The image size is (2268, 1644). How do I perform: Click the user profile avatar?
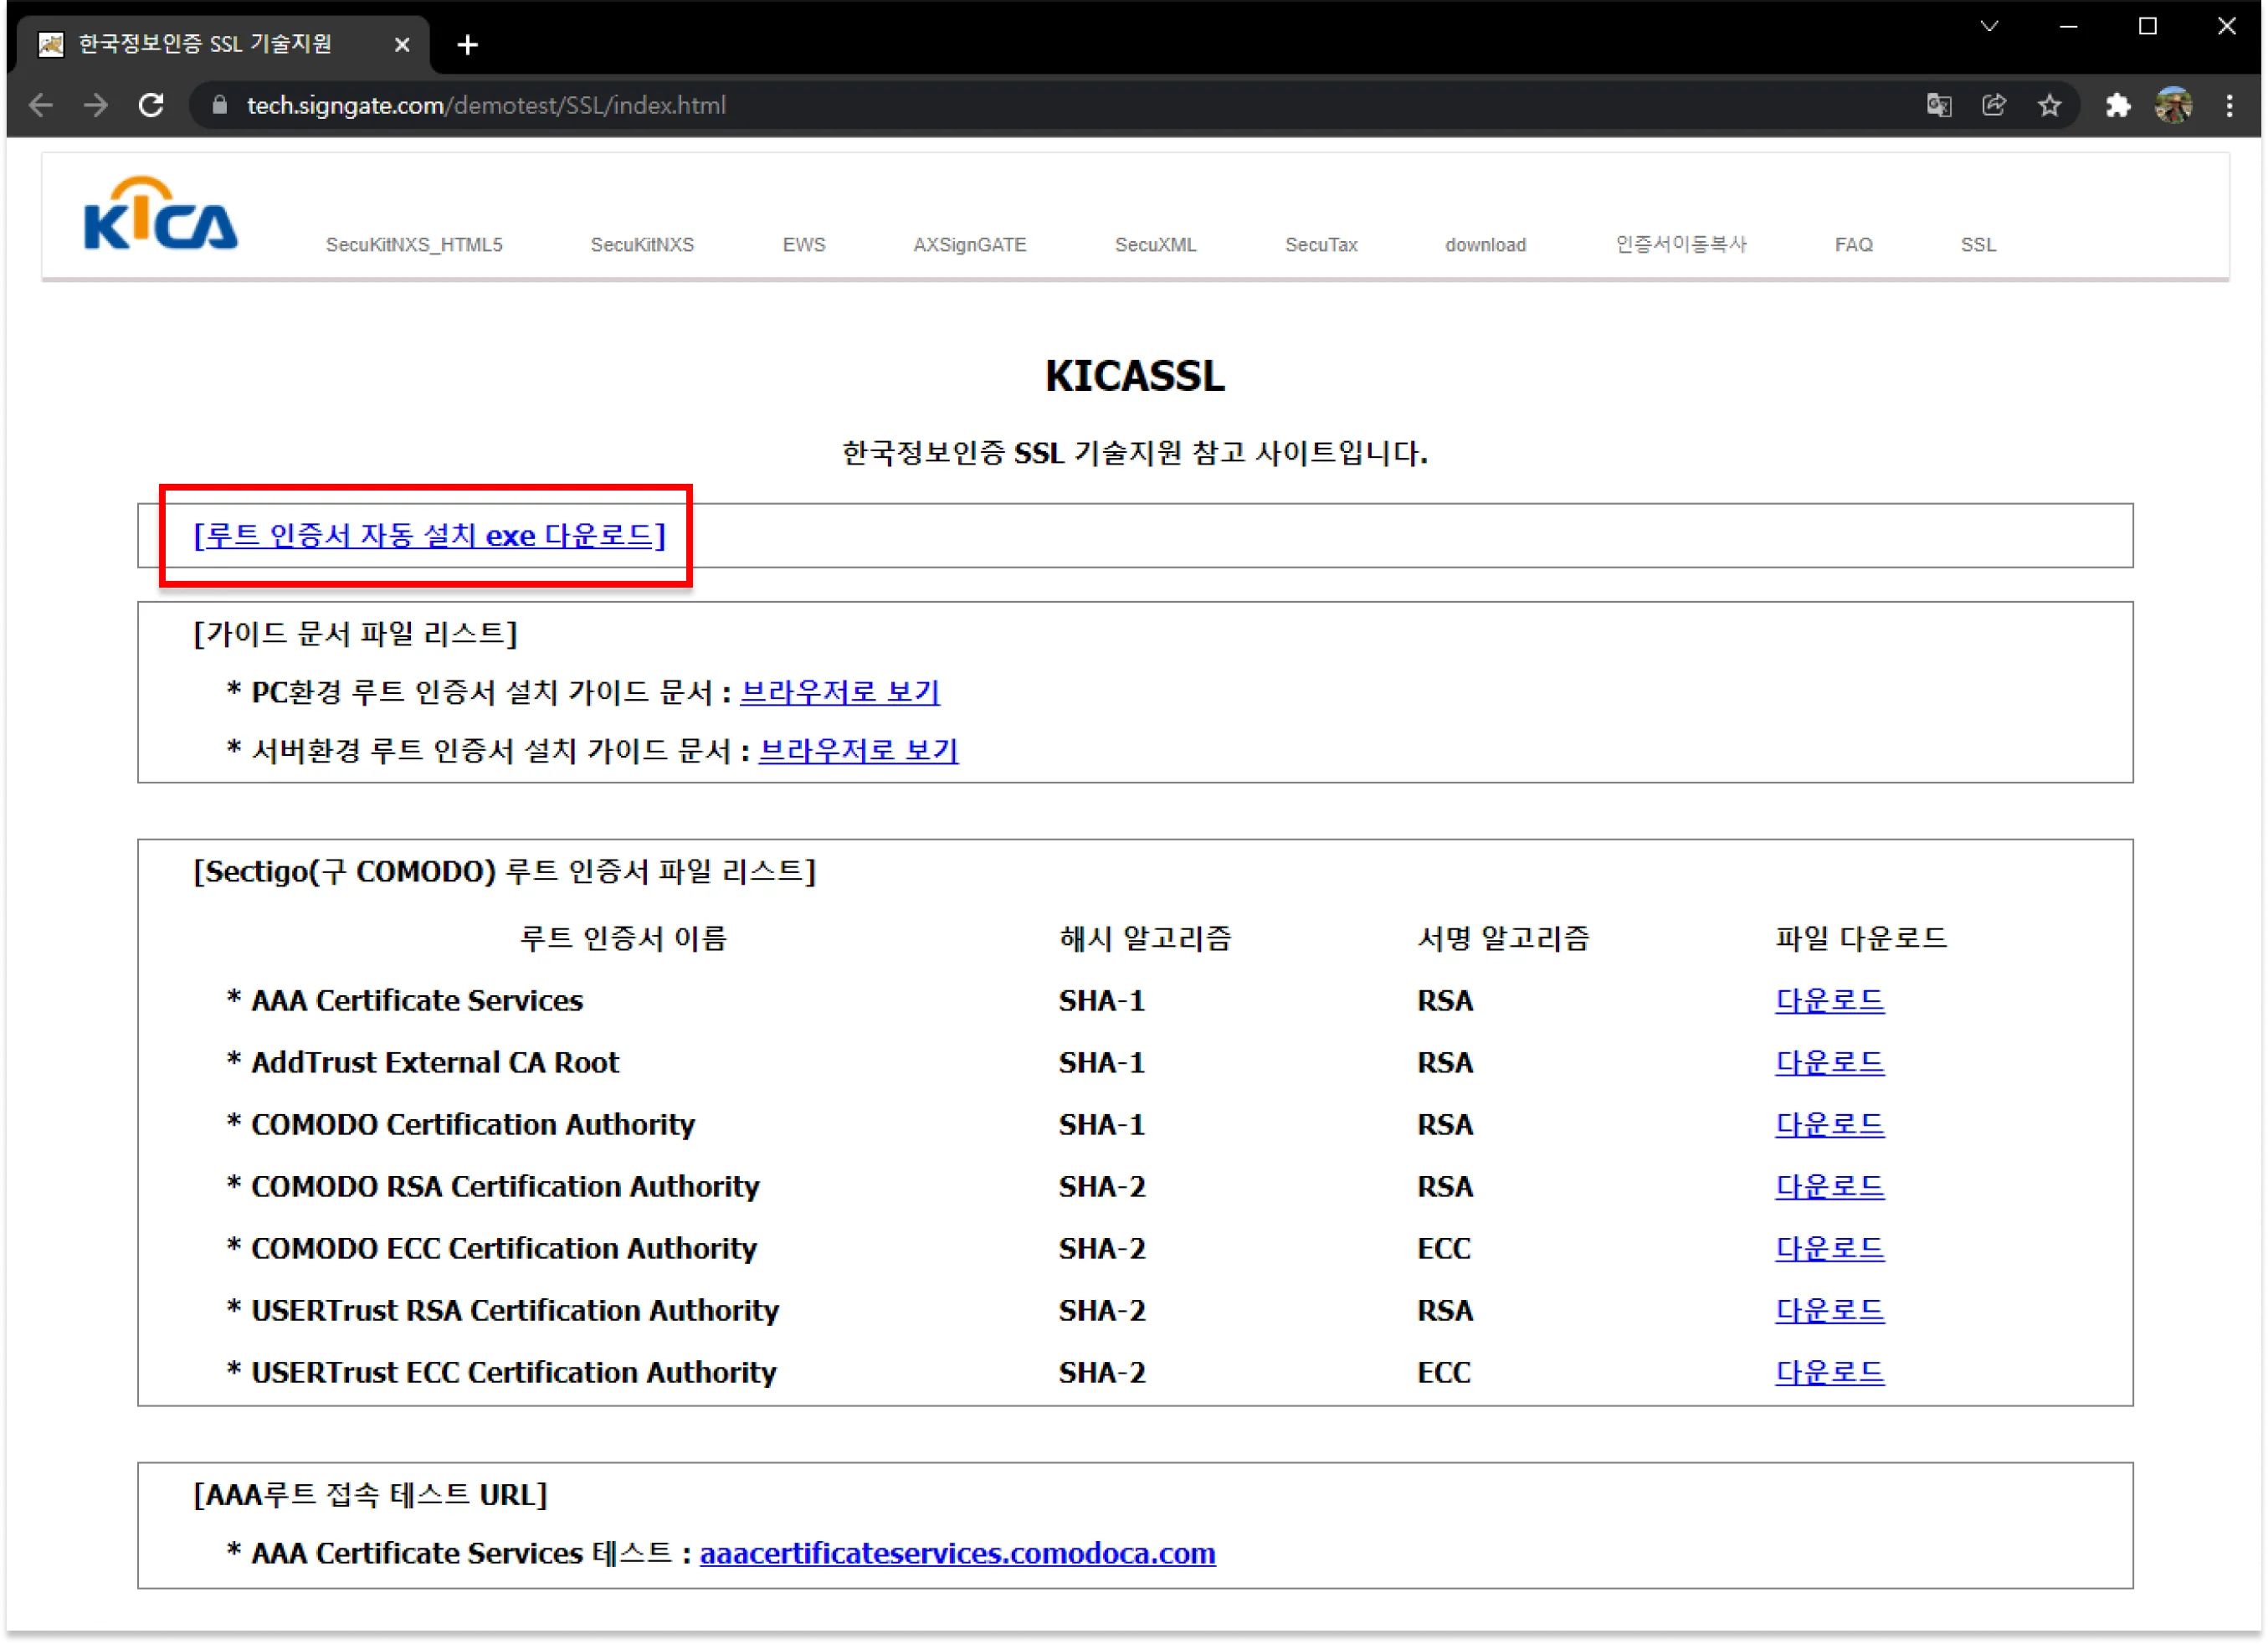(x=2174, y=105)
